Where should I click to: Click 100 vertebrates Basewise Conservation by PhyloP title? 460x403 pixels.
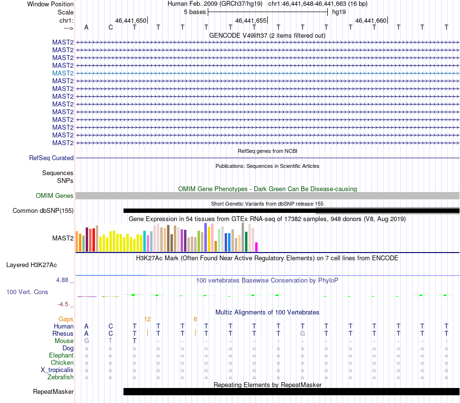(267, 281)
